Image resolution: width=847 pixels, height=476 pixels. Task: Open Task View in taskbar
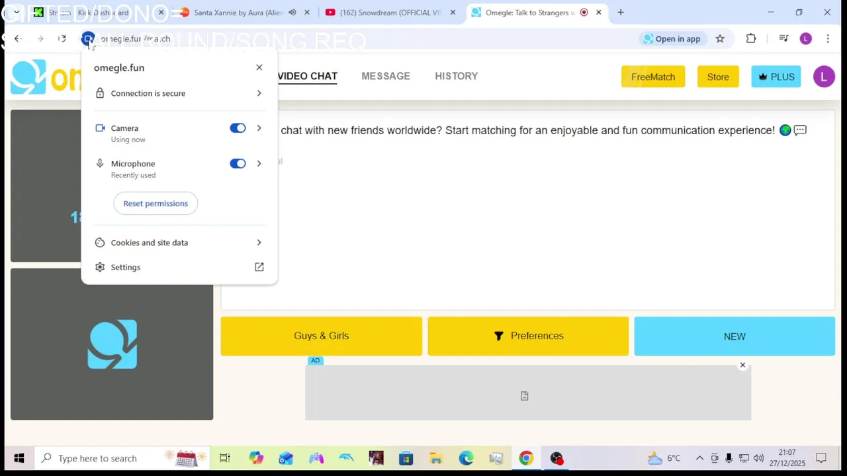tap(224, 458)
